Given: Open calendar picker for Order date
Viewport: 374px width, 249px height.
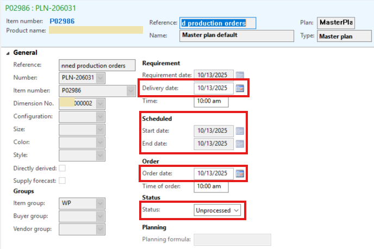Looking at the screenshot, I should (240, 174).
